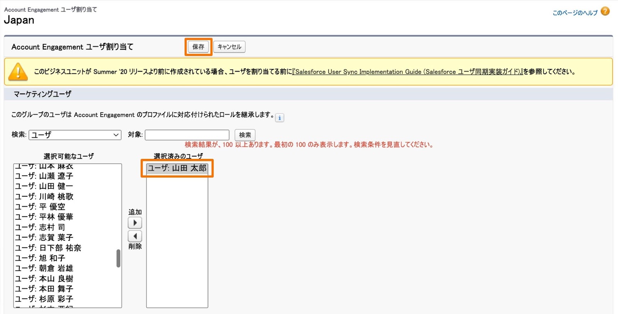
Task: Click the 追加 right-arrow button
Action: pyautogui.click(x=135, y=223)
